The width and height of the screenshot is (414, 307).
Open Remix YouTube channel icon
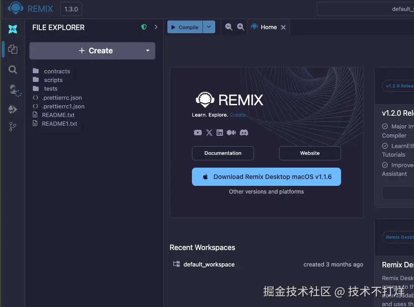198,133
